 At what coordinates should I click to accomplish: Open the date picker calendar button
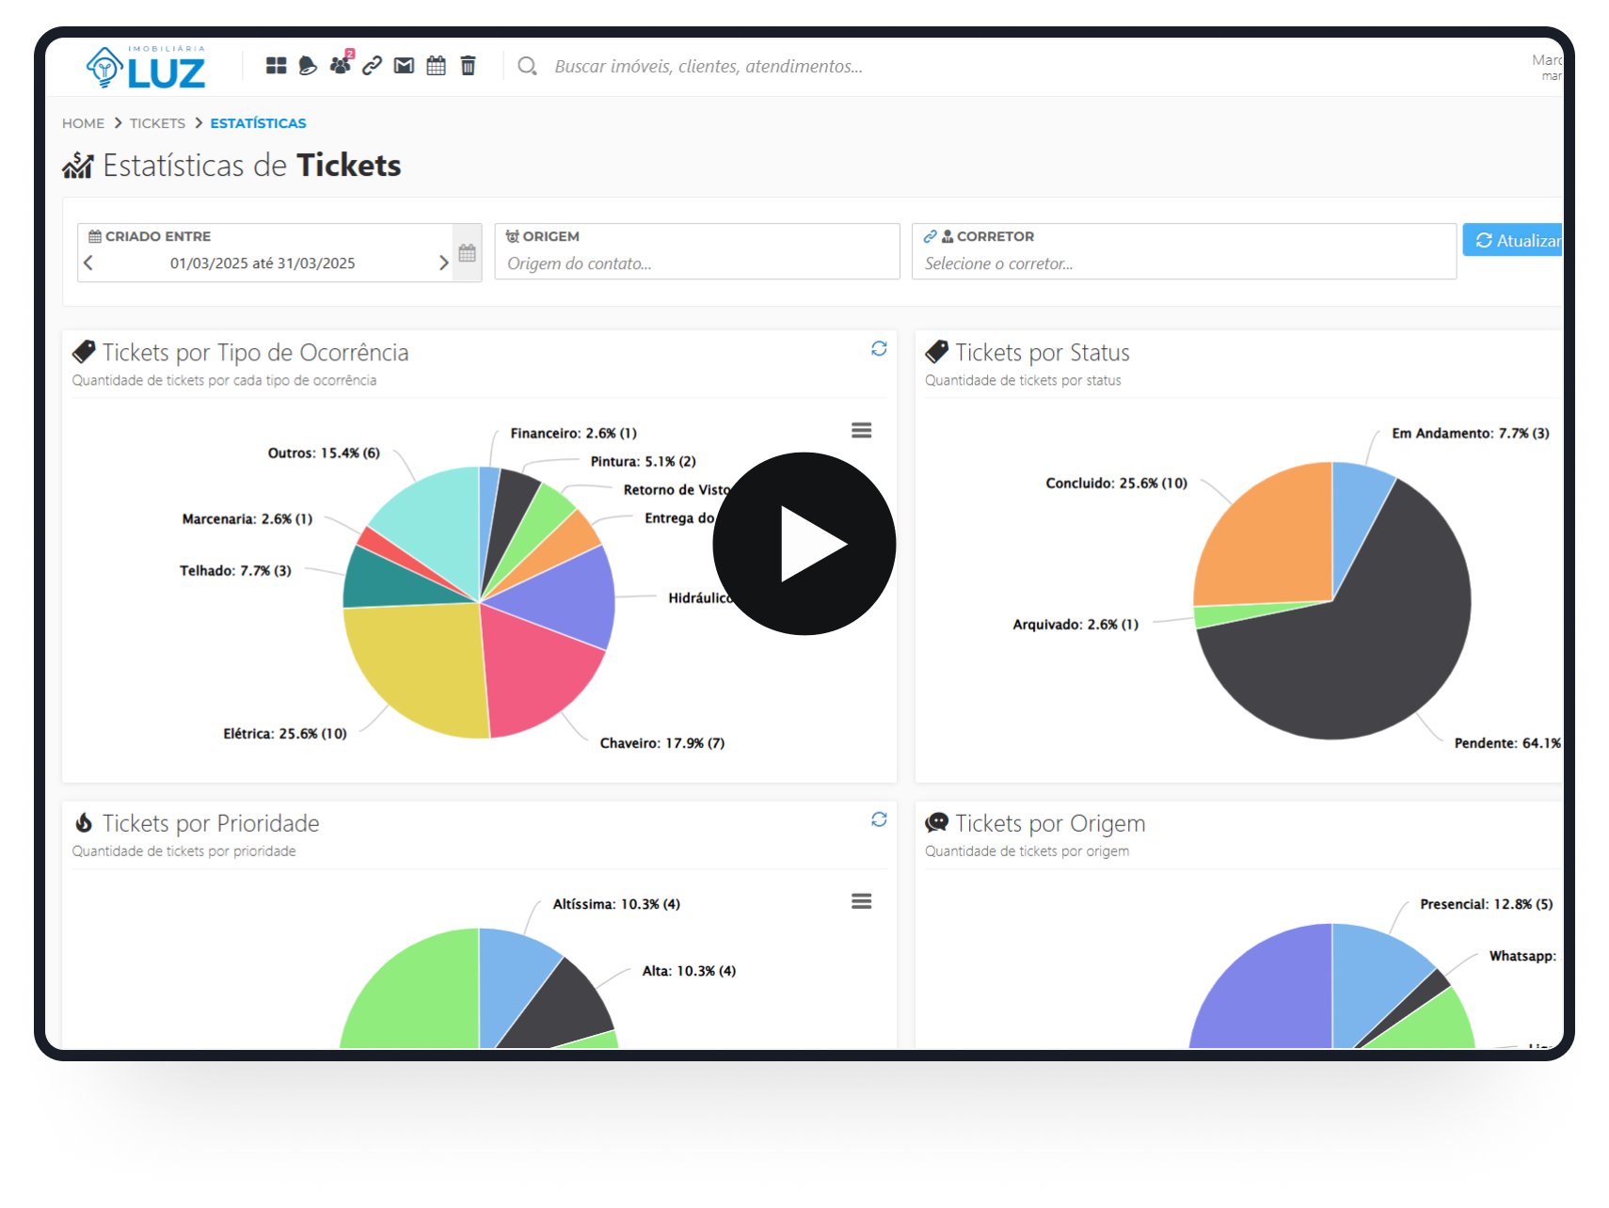point(468,252)
